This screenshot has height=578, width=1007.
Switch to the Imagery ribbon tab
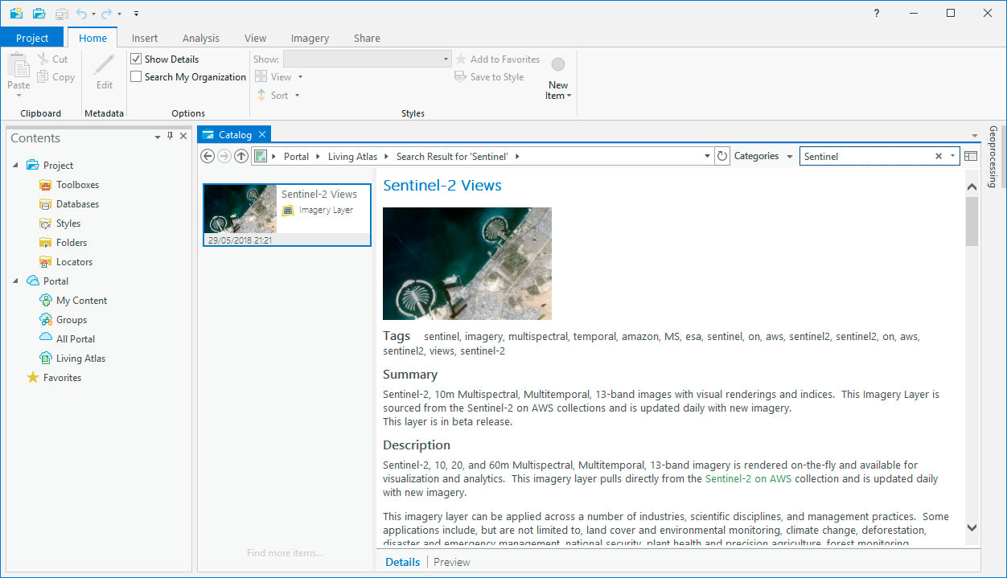(x=310, y=38)
